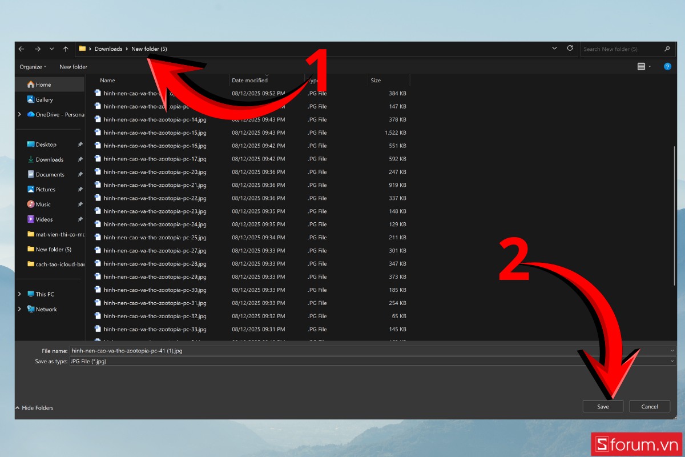The image size is (685, 457).
Task: Click the JPG icon of zootopia-pc-23.jpg
Action: click(x=98, y=211)
